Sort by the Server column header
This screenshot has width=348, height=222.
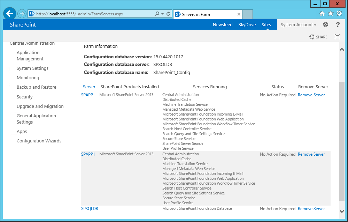coord(89,87)
